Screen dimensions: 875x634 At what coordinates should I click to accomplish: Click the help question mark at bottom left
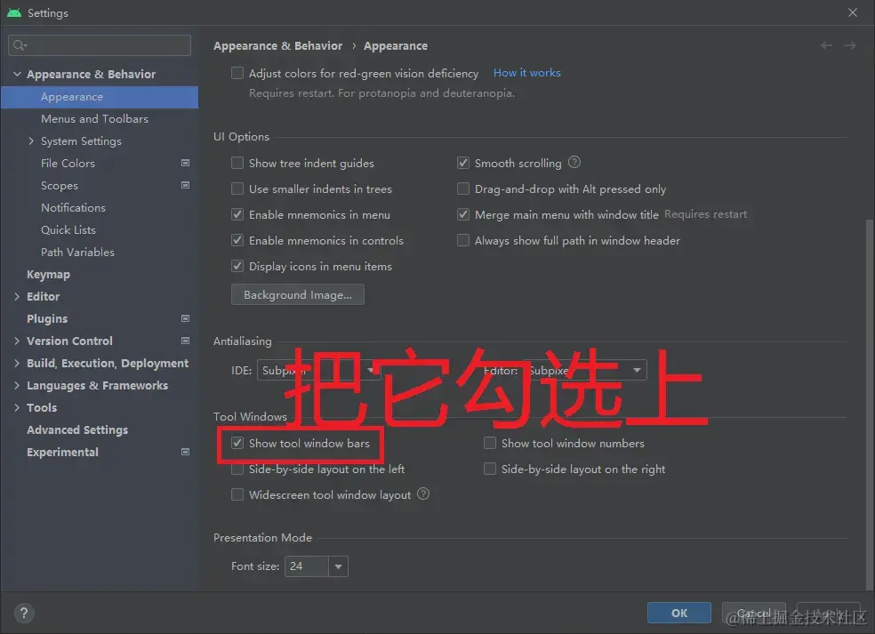23,613
